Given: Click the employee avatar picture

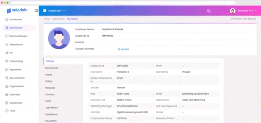Looking at the screenshot, I should pos(59,38).
